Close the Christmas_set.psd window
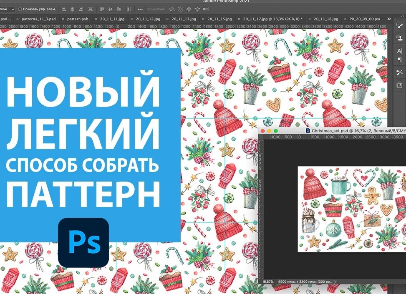Screen dimensions: 406x294 tap(263, 131)
